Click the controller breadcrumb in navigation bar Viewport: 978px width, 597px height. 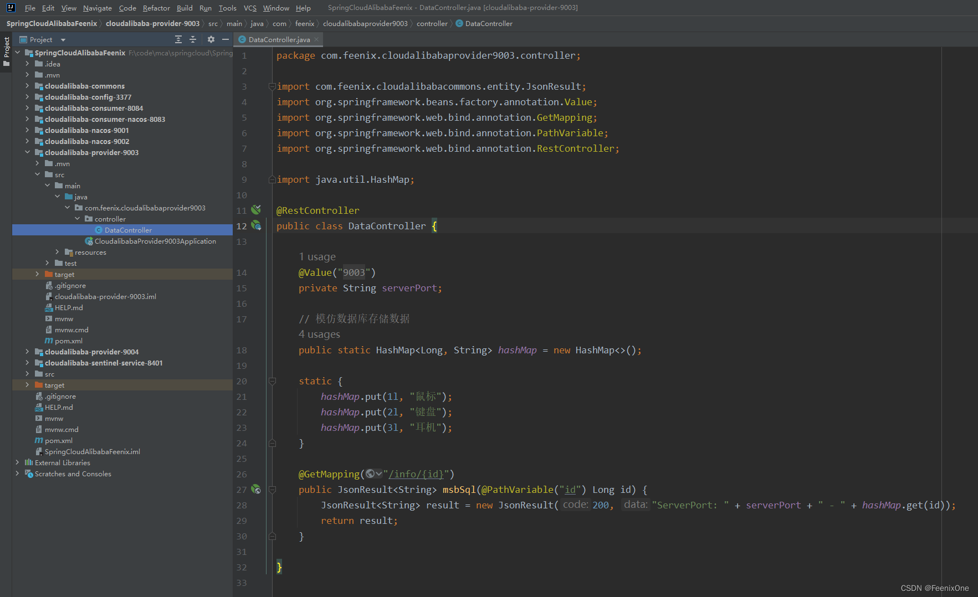(x=432, y=24)
